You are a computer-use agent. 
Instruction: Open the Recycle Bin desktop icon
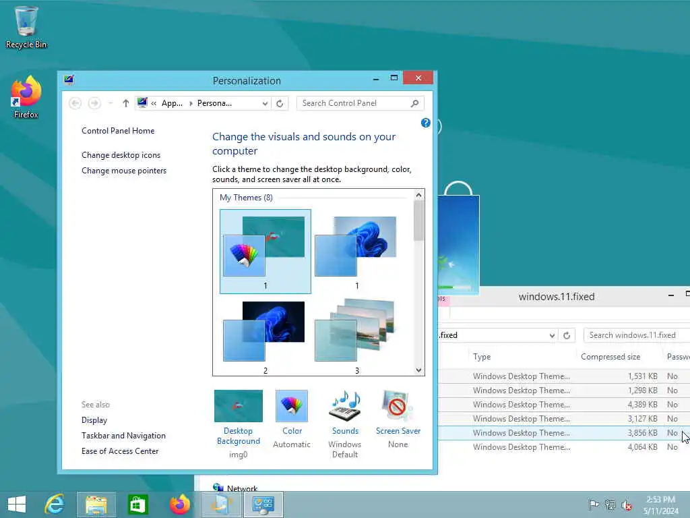[26, 27]
